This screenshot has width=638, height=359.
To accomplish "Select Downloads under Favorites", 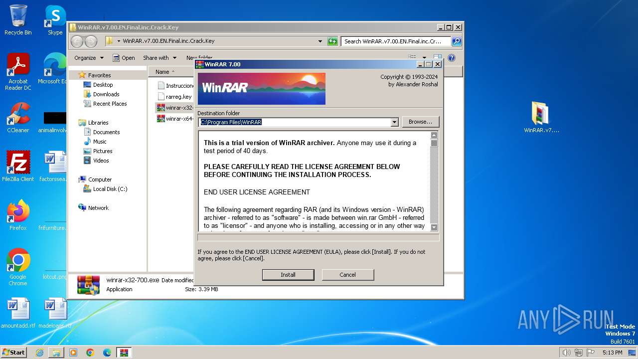I will [x=106, y=94].
